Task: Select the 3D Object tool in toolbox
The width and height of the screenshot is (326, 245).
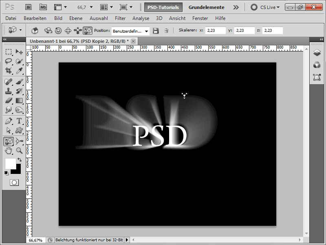Action: [x=9, y=141]
